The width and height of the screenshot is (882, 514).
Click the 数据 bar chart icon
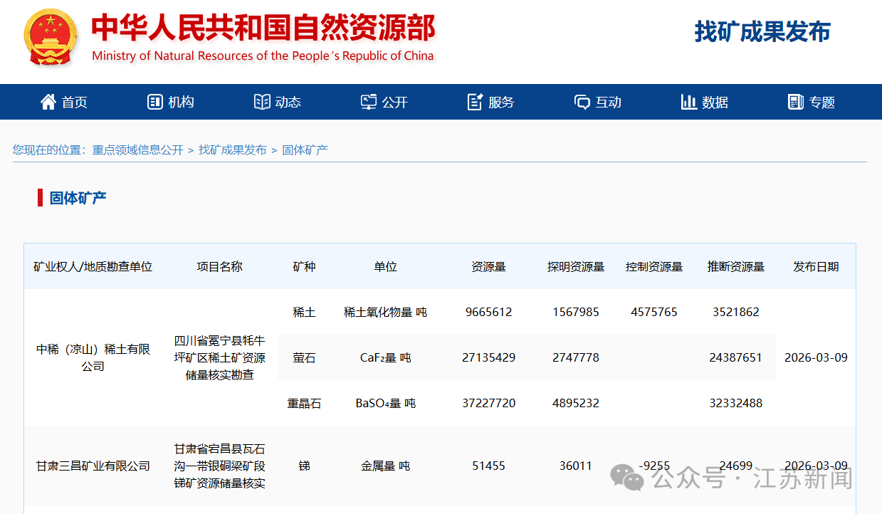pyautogui.click(x=688, y=102)
